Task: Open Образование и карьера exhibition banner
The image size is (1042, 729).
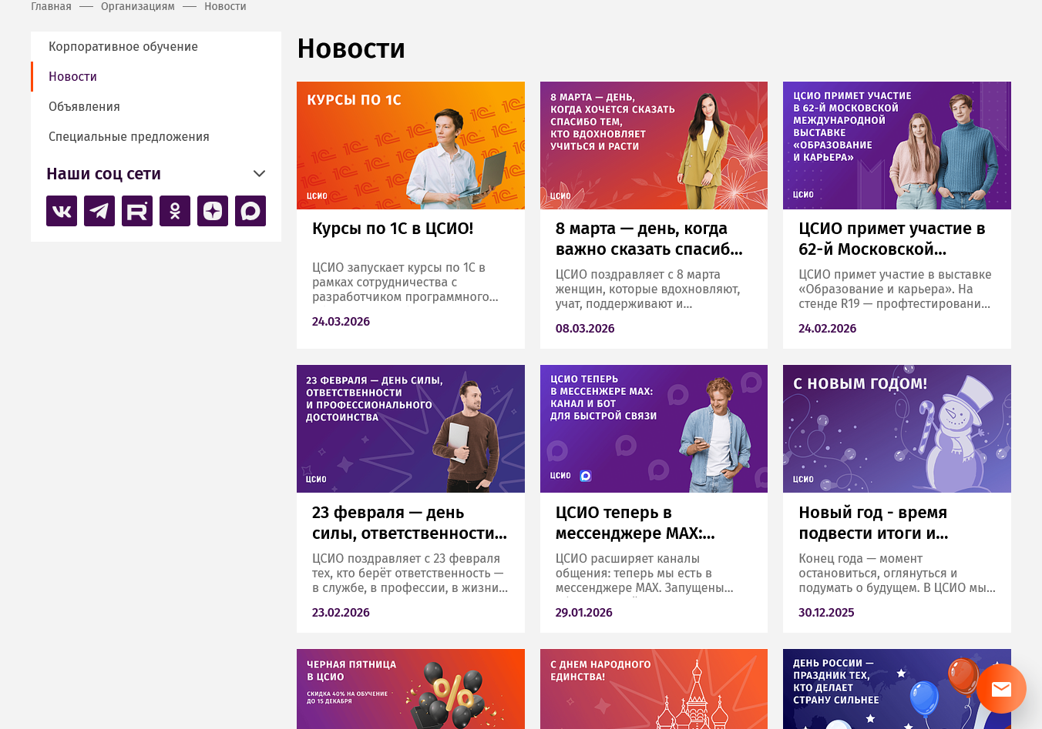Action: tap(897, 145)
